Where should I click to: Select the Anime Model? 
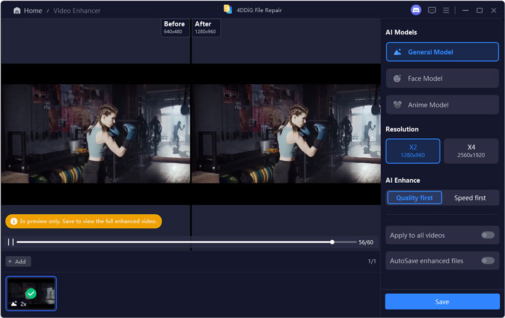coord(442,104)
